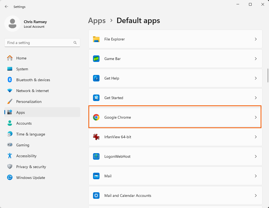
Task: Open Personalization settings
Action: [42, 101]
